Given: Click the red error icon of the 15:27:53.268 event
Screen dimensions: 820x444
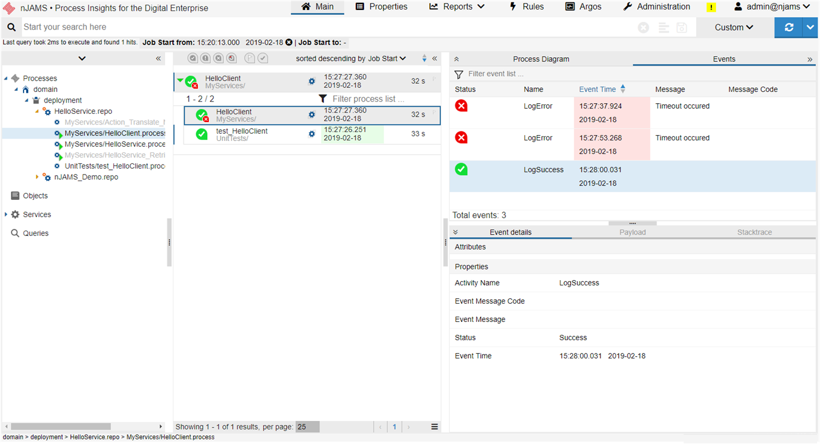Looking at the screenshot, I should [461, 137].
